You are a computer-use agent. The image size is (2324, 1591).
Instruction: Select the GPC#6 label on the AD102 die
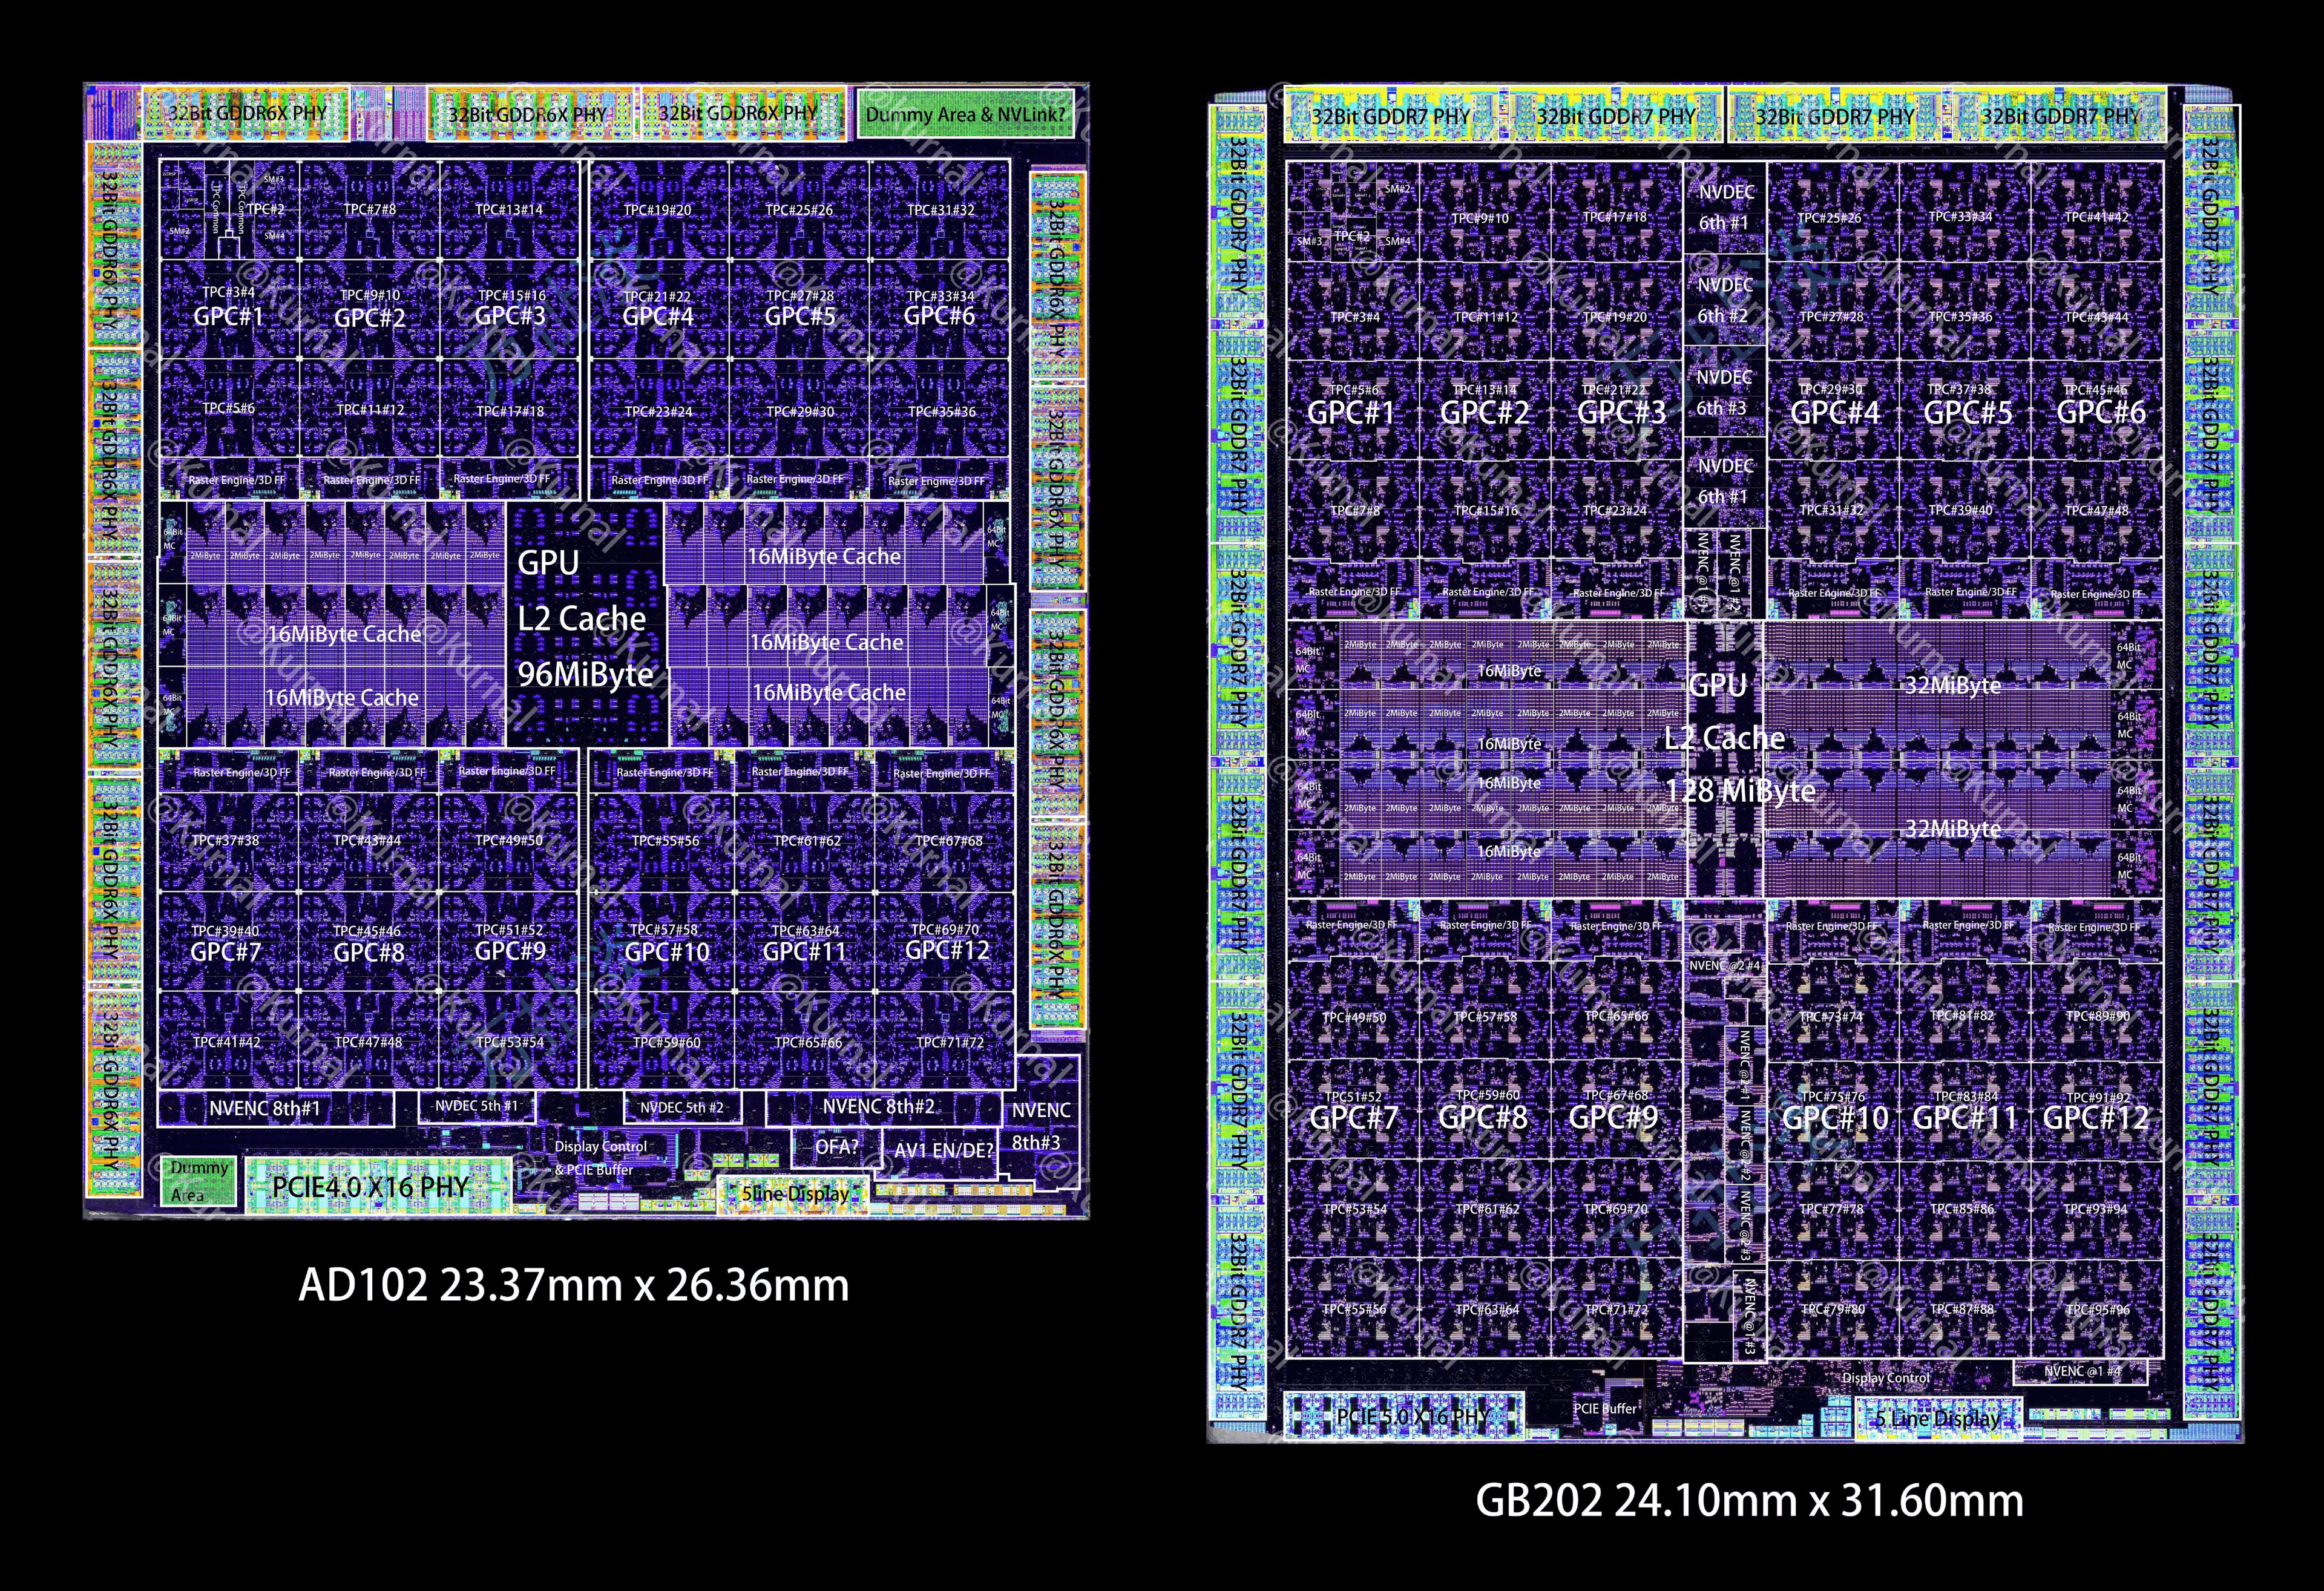(x=939, y=316)
